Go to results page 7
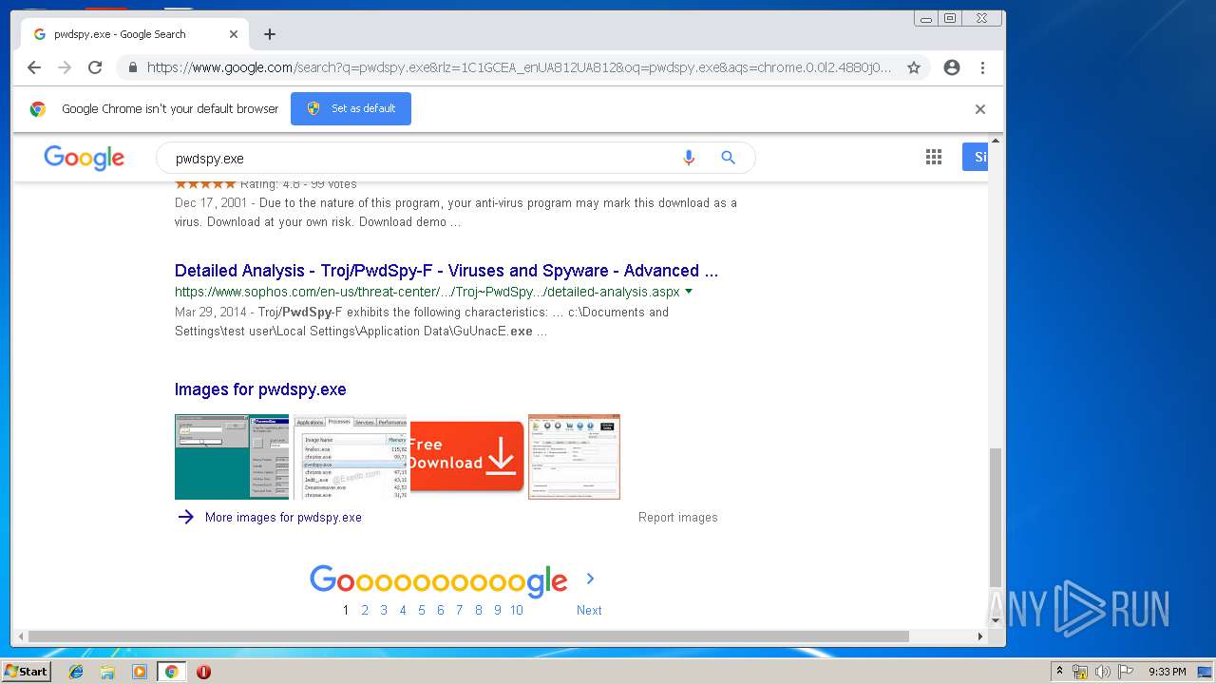This screenshot has width=1216, height=684. pos(460,610)
